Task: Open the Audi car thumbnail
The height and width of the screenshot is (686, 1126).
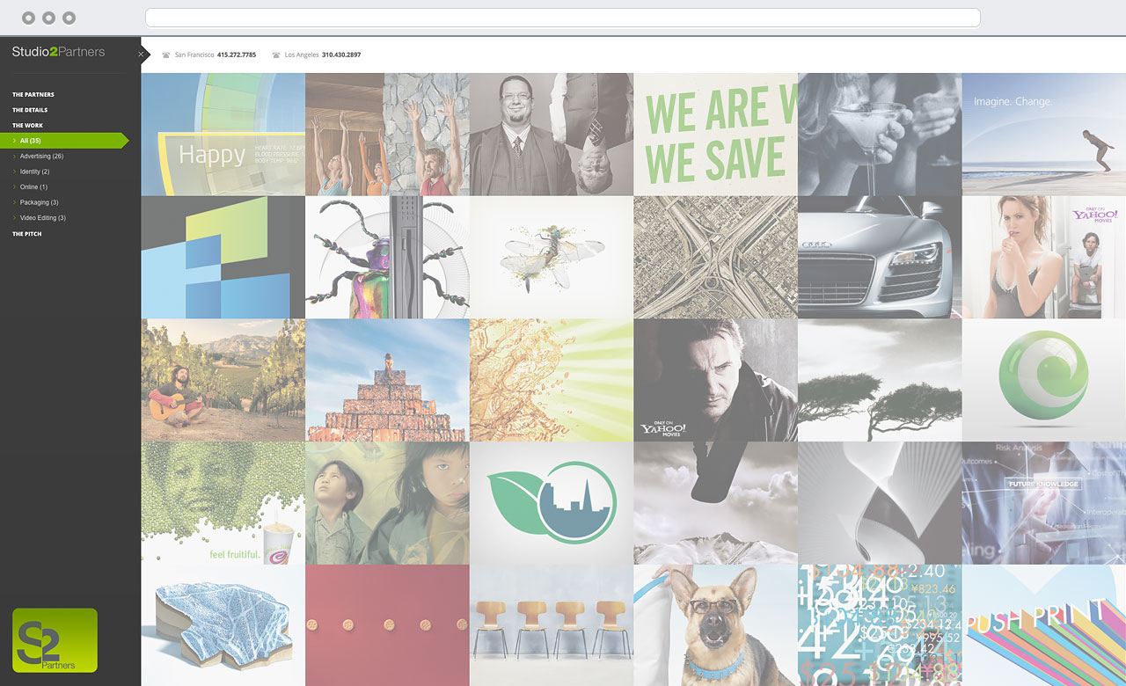Action: pos(880,257)
